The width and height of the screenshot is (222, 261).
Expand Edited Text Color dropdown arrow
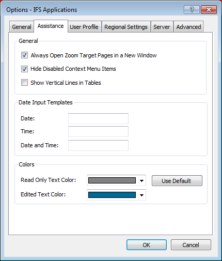pyautogui.click(x=141, y=195)
